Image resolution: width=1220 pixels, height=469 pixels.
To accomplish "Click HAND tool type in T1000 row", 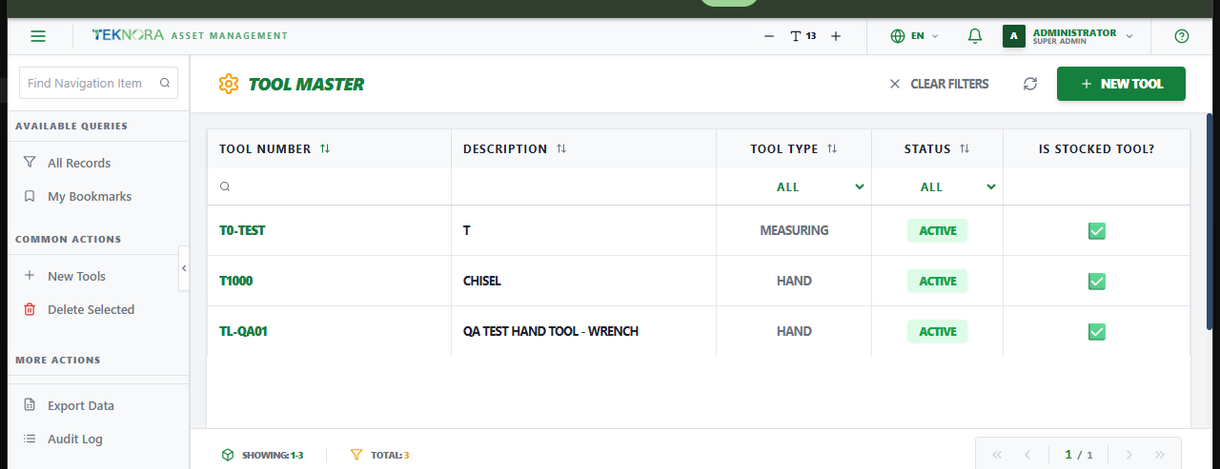I will click(x=794, y=281).
